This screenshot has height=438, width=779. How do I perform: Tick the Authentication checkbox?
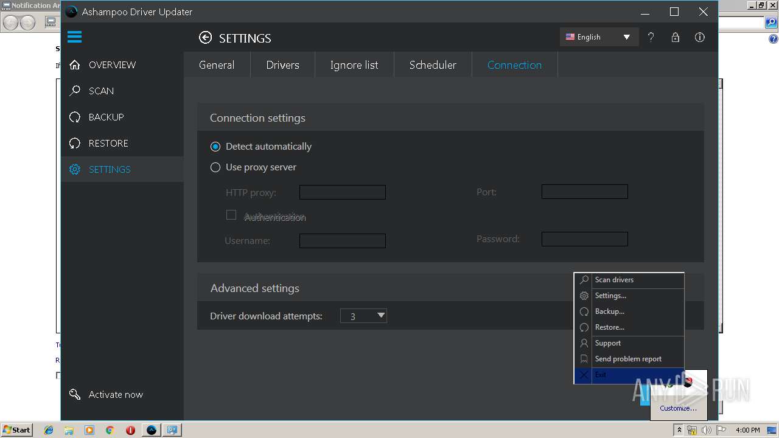[231, 215]
